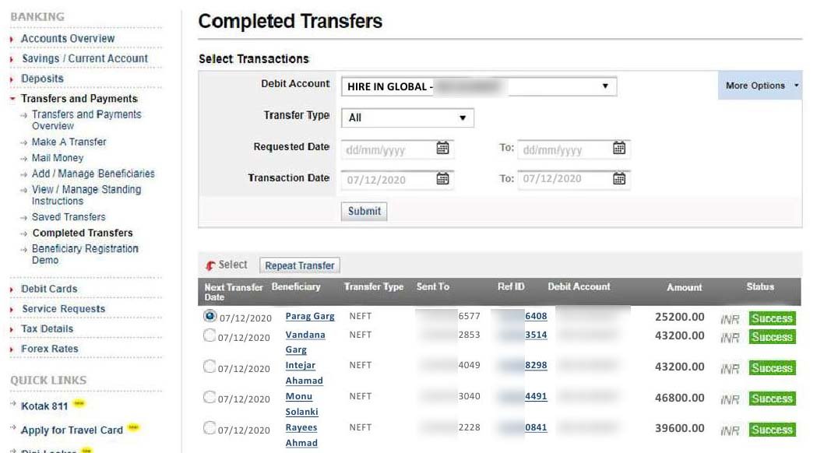Image resolution: width=824 pixels, height=453 pixels.
Task: Expand the More Options menu
Action: point(759,86)
